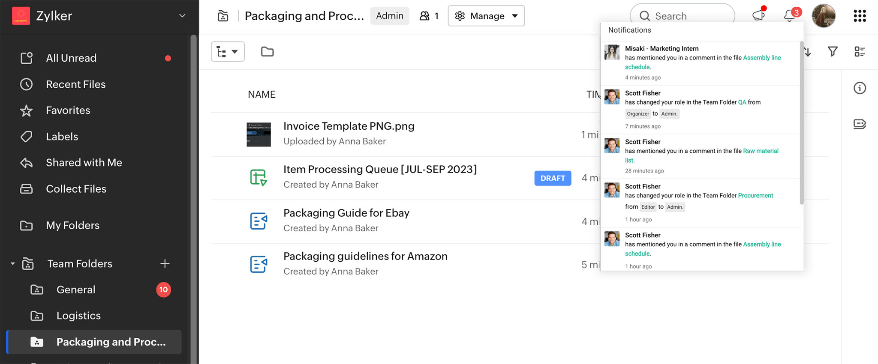The height and width of the screenshot is (364, 878).
Task: Click the announcements megaphone icon
Action: pyautogui.click(x=758, y=16)
